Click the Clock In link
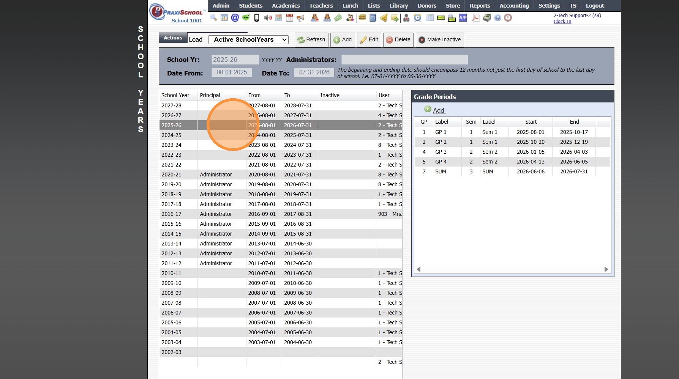This screenshot has height=379, width=679. pos(562,22)
